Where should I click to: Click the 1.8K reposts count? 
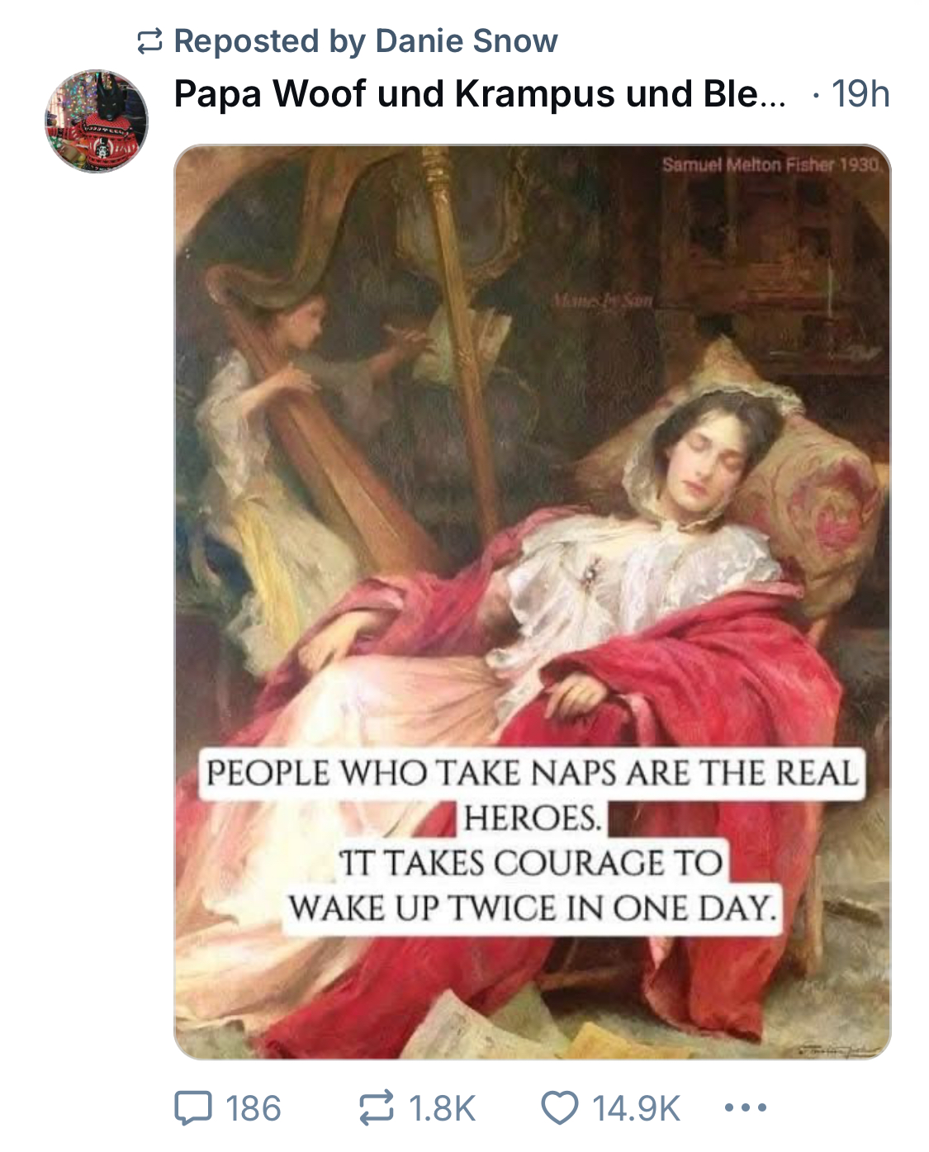[443, 1108]
